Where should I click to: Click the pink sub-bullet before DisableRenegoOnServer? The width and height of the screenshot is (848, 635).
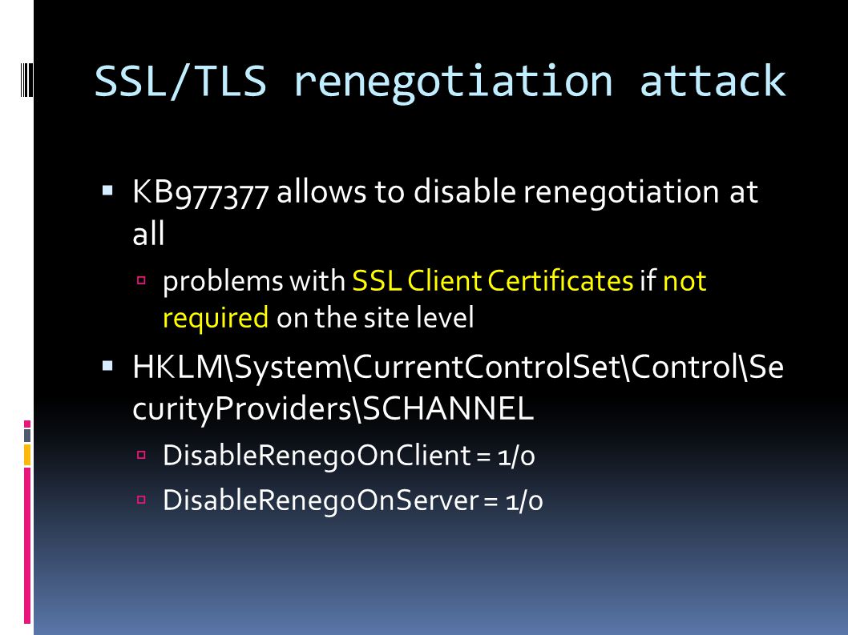point(142,500)
